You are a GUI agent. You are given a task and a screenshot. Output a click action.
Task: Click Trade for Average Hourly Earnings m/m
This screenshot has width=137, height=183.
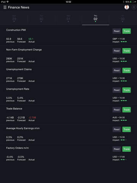[x=126, y=129]
